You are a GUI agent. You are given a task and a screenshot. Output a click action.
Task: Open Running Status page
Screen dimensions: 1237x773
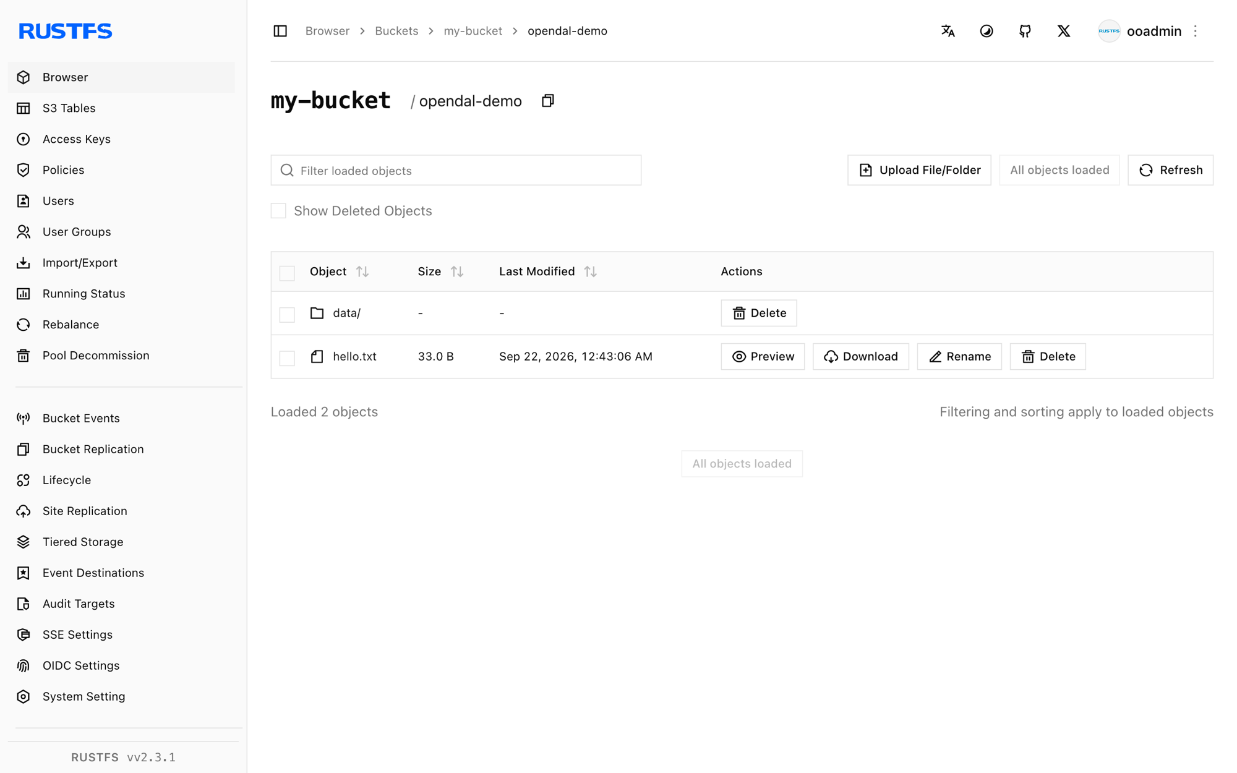pyautogui.click(x=121, y=294)
